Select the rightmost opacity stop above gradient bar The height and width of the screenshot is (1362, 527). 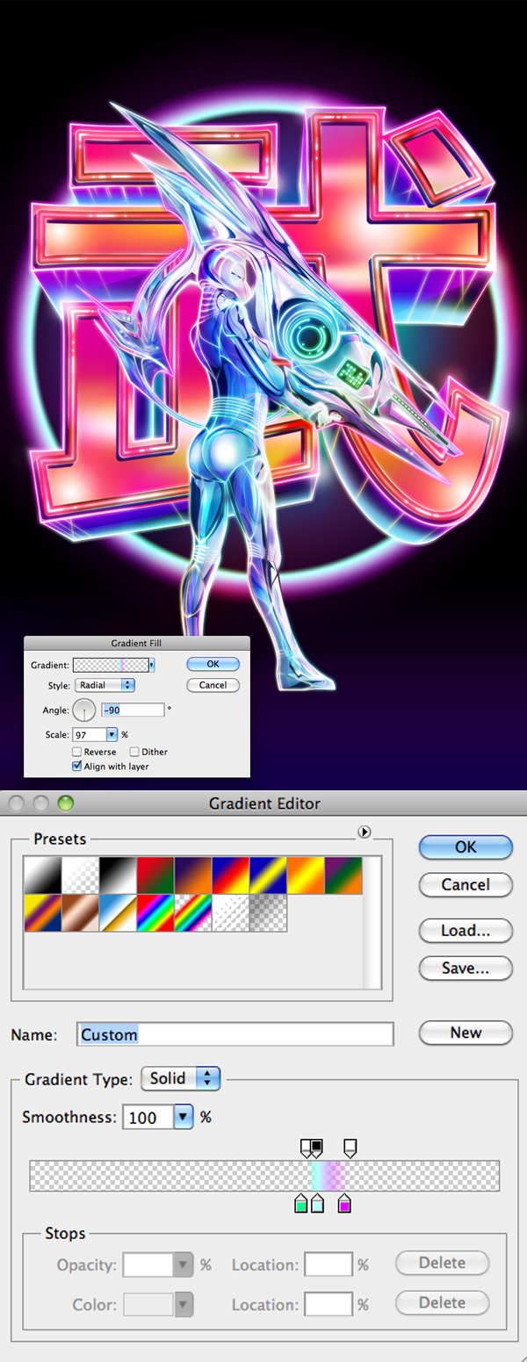point(350,1148)
